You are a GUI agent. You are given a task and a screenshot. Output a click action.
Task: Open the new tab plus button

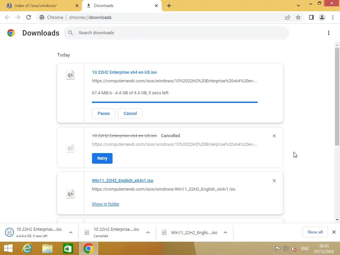coord(169,6)
